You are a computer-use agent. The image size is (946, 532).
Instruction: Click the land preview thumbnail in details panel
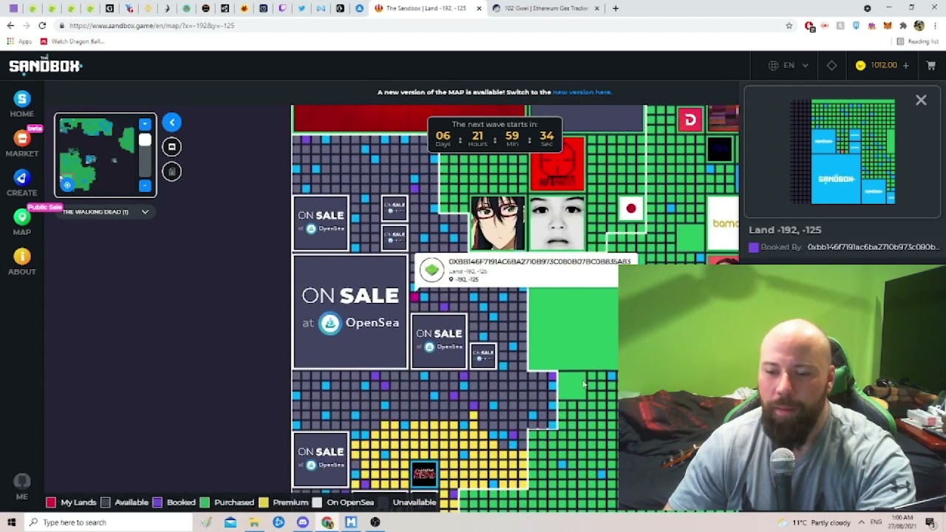coord(843,151)
